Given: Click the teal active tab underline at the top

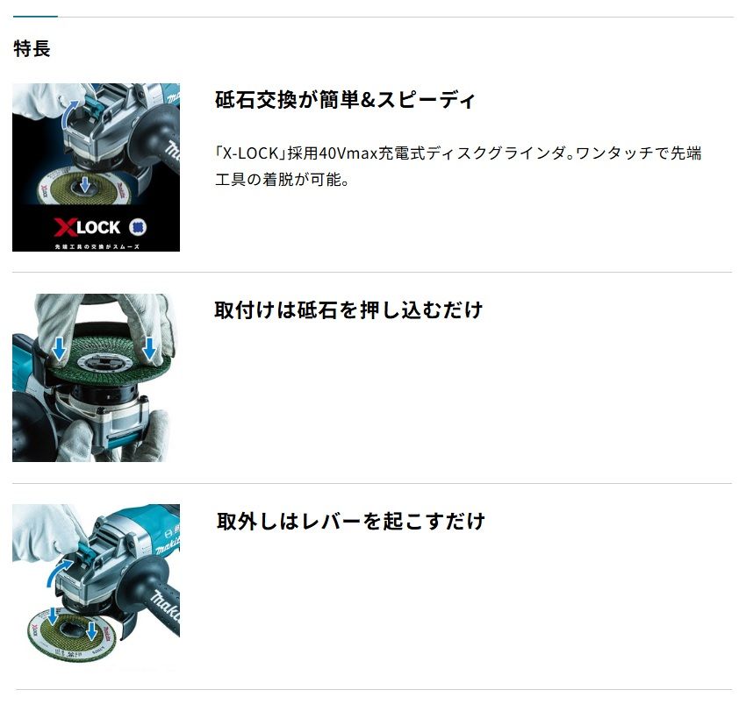Looking at the screenshot, I should click(x=35, y=16).
